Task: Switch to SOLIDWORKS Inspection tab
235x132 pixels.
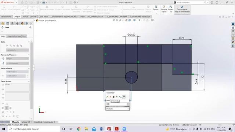Action: pos(140,16)
